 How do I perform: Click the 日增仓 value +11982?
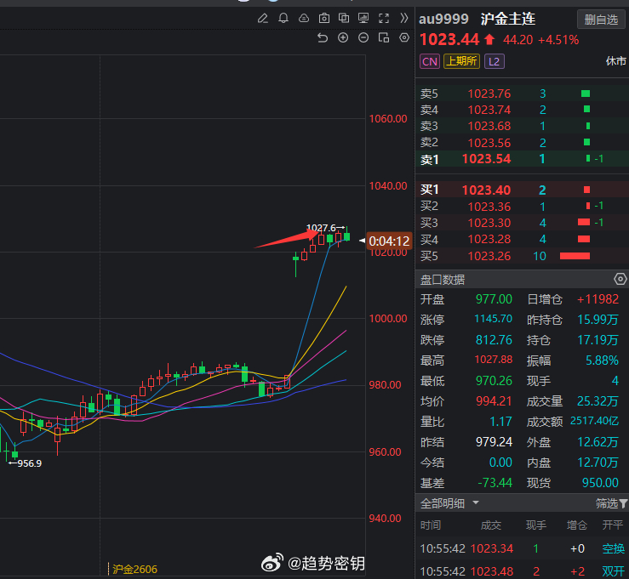pyautogui.click(x=598, y=299)
